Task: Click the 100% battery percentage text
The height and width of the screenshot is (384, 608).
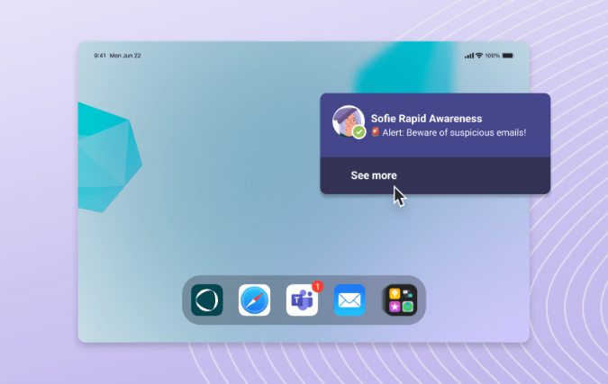Action: pyautogui.click(x=492, y=56)
